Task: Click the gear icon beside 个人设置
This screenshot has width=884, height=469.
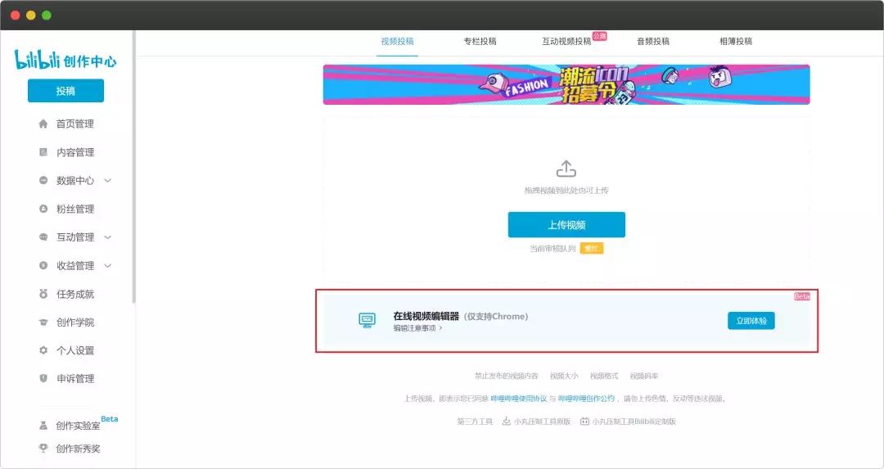Action: pos(43,350)
